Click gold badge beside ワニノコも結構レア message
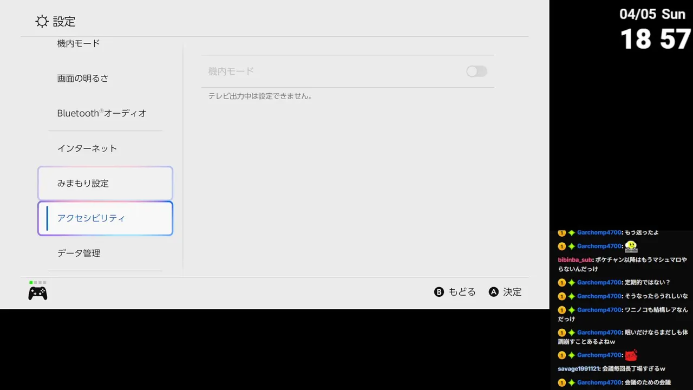The width and height of the screenshot is (693, 390). pyautogui.click(x=562, y=310)
